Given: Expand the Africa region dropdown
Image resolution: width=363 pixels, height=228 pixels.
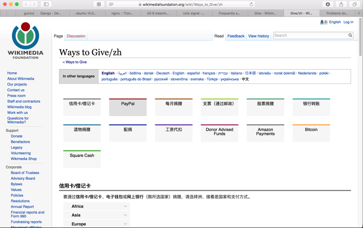Looking at the screenshot, I should (97, 206).
